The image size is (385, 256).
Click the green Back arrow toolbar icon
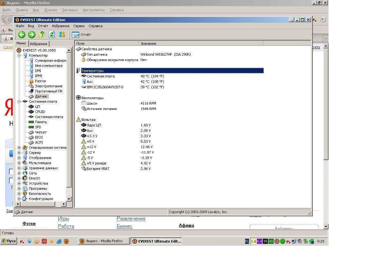coord(21,35)
